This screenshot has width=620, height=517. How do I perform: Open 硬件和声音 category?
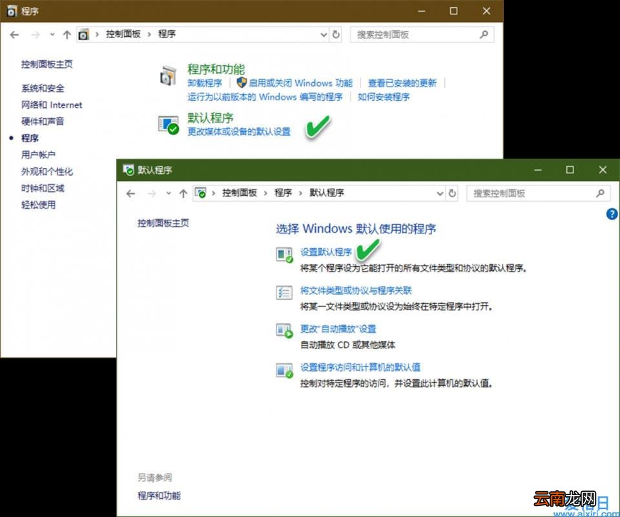43,121
